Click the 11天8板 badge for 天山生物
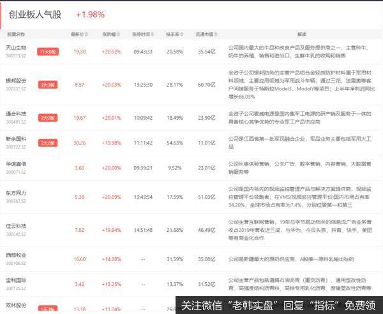383x314 pixels. 48,52
